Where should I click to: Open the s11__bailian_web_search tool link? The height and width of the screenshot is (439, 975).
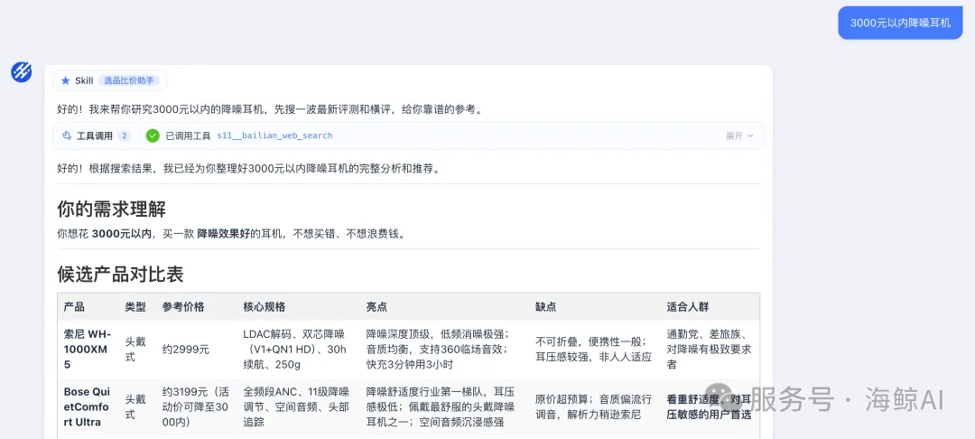tap(274, 135)
